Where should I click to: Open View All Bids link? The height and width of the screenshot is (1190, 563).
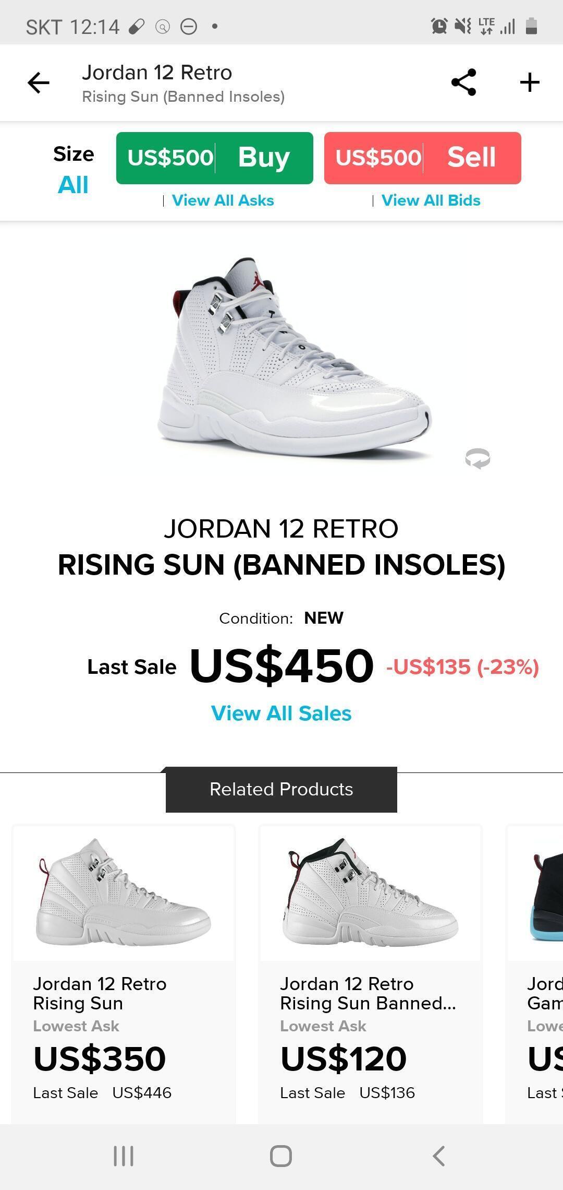pyautogui.click(x=431, y=200)
